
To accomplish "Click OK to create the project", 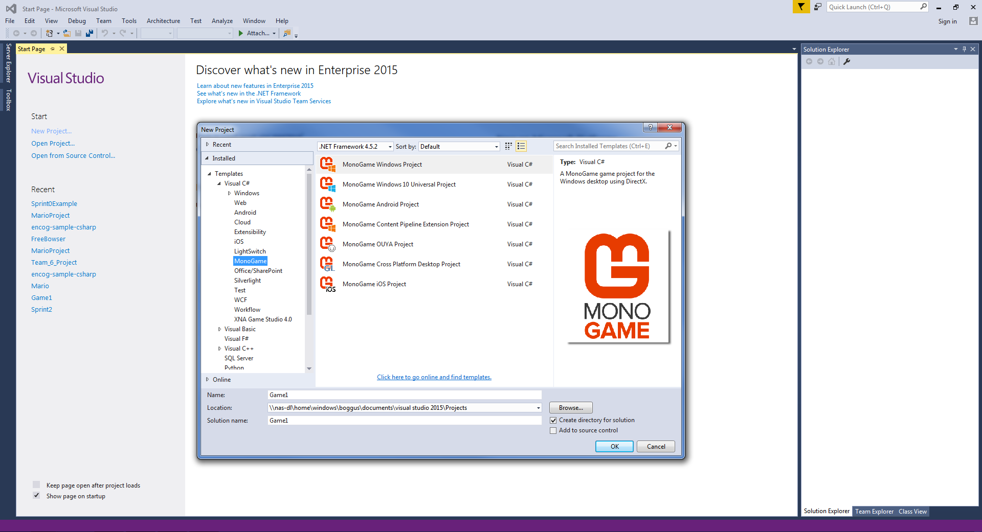I will [x=614, y=446].
